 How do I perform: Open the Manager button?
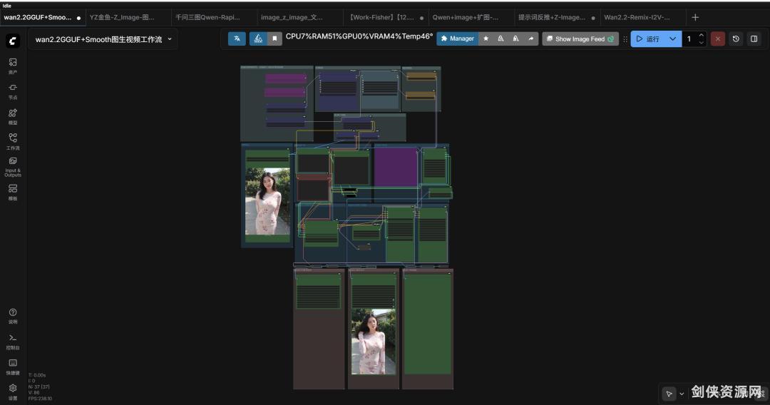pos(457,39)
